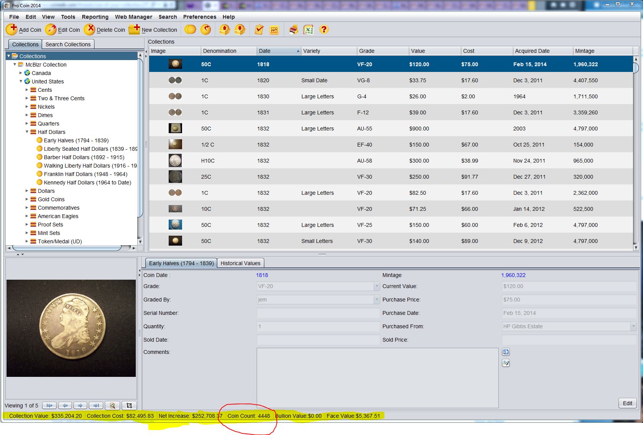
Task: Collapse the McBlzr Collection node
Action: [15, 64]
